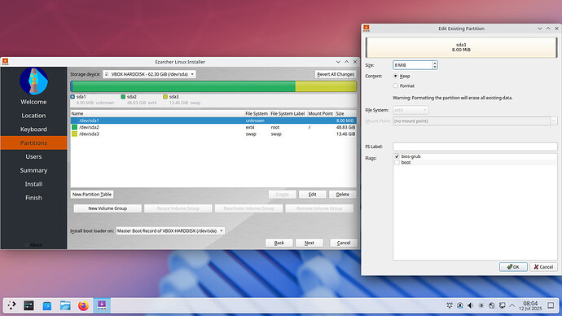Open the brightness tray icon
The height and width of the screenshot is (316, 562).
pyautogui.click(x=481, y=305)
